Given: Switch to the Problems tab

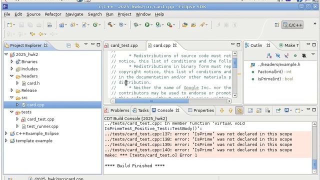Looking at the screenshot, I should point(117,110).
